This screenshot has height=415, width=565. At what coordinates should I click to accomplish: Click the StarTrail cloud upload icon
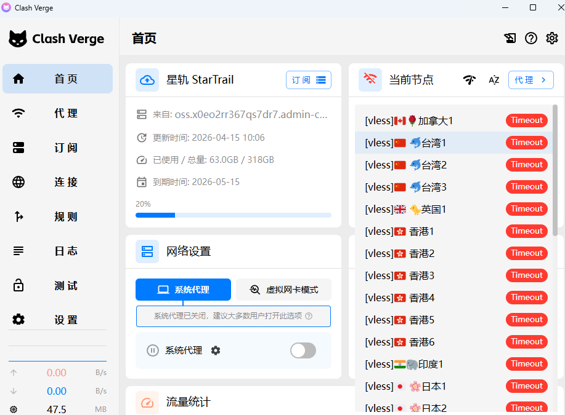[147, 80]
